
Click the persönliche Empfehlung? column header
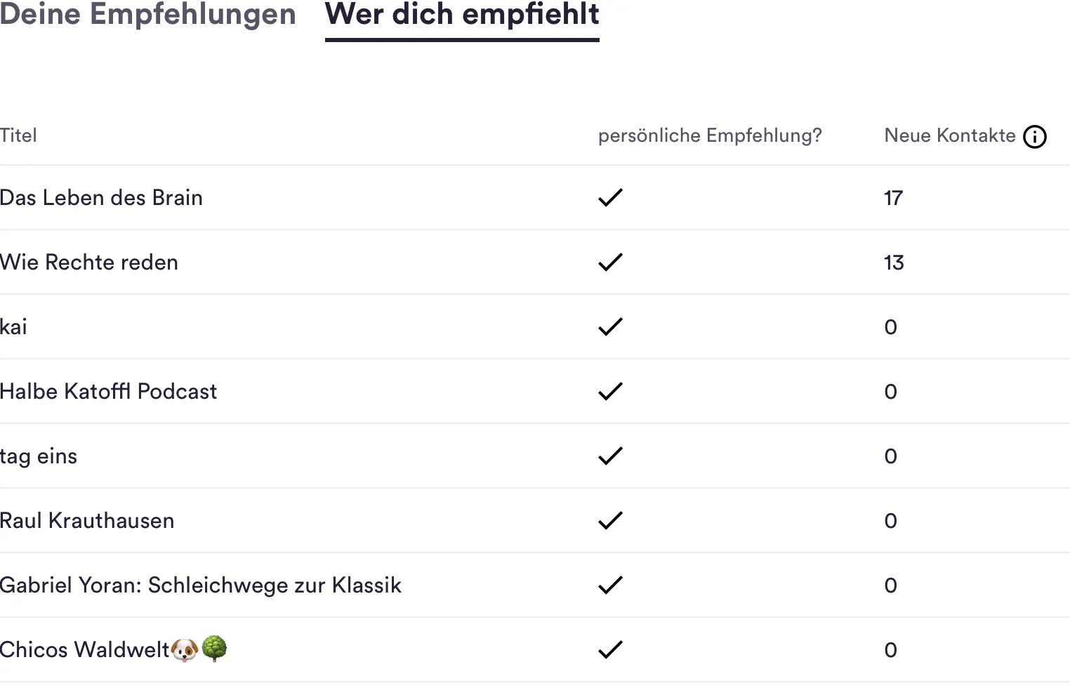pyautogui.click(x=710, y=135)
